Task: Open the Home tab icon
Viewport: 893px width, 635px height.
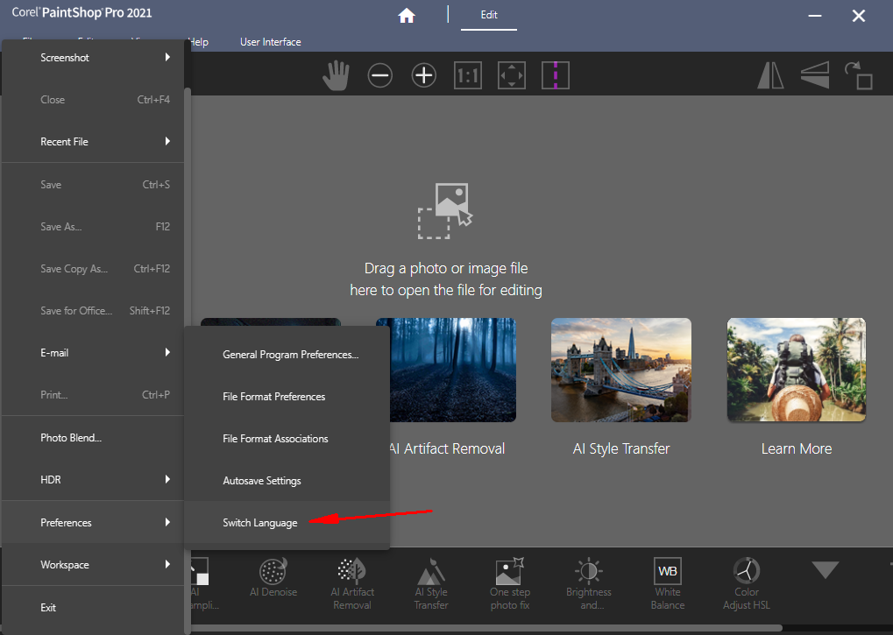Action: [406, 16]
